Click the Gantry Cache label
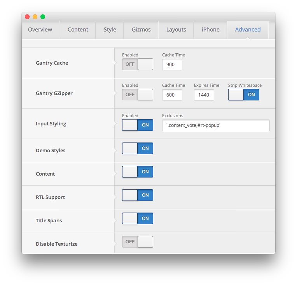297x285 pixels. pyautogui.click(x=52, y=63)
